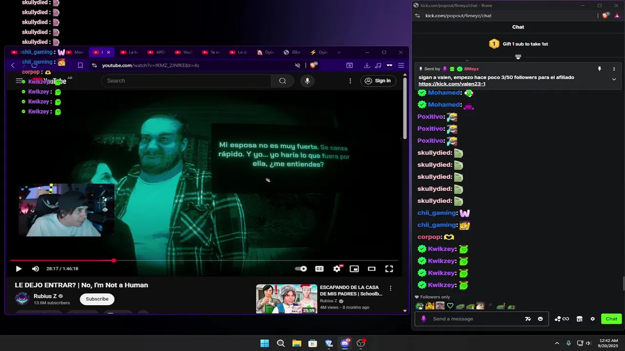Viewport: 625px width, 351px height.
Task: Open Brave Shields lion icon
Action: click(314, 65)
